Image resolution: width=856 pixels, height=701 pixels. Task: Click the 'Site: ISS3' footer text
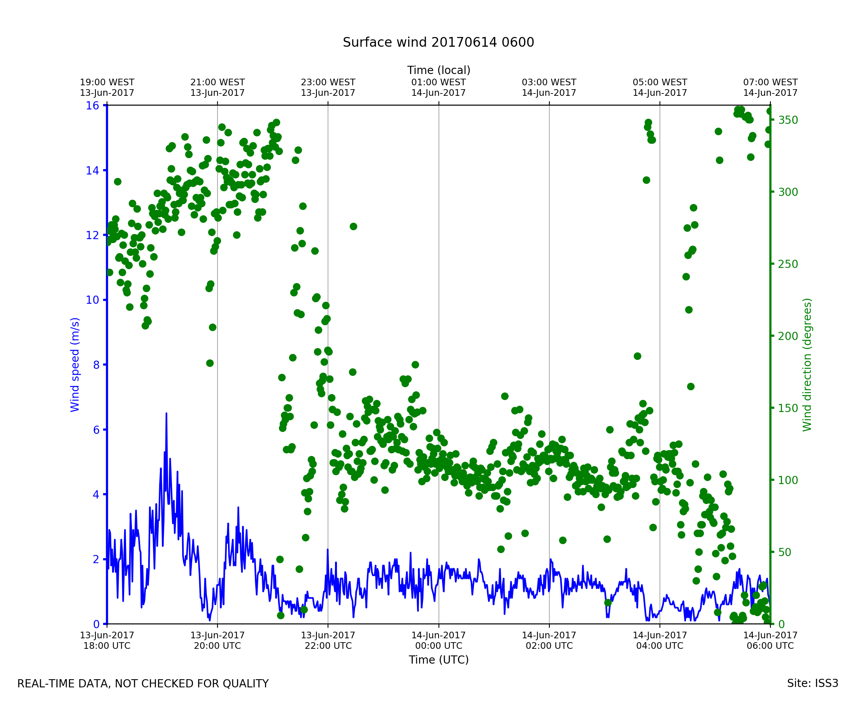tap(812, 683)
